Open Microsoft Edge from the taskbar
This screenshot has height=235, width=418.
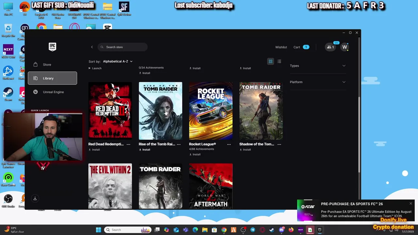point(195,230)
